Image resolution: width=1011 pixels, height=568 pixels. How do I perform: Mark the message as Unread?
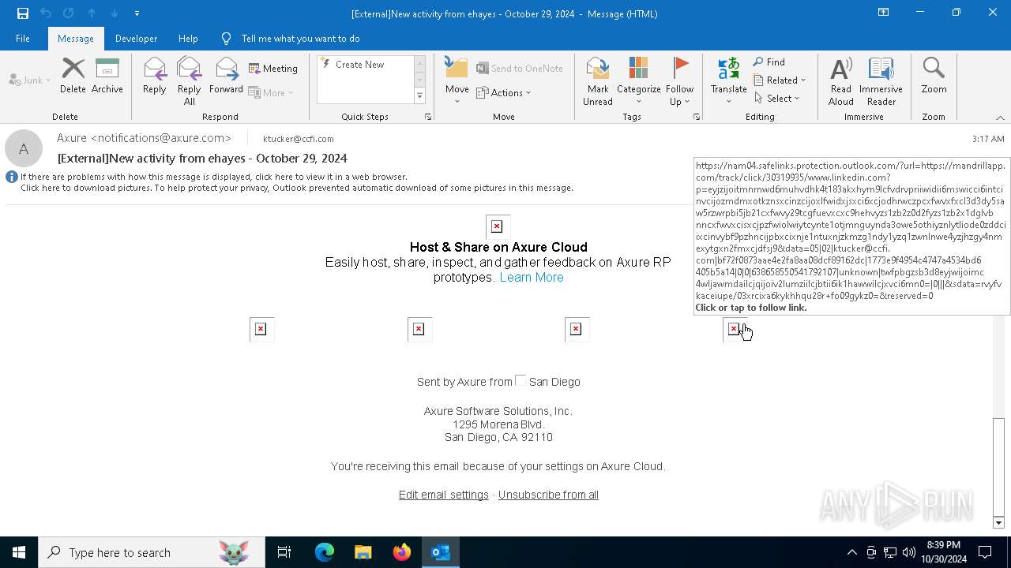(x=598, y=80)
